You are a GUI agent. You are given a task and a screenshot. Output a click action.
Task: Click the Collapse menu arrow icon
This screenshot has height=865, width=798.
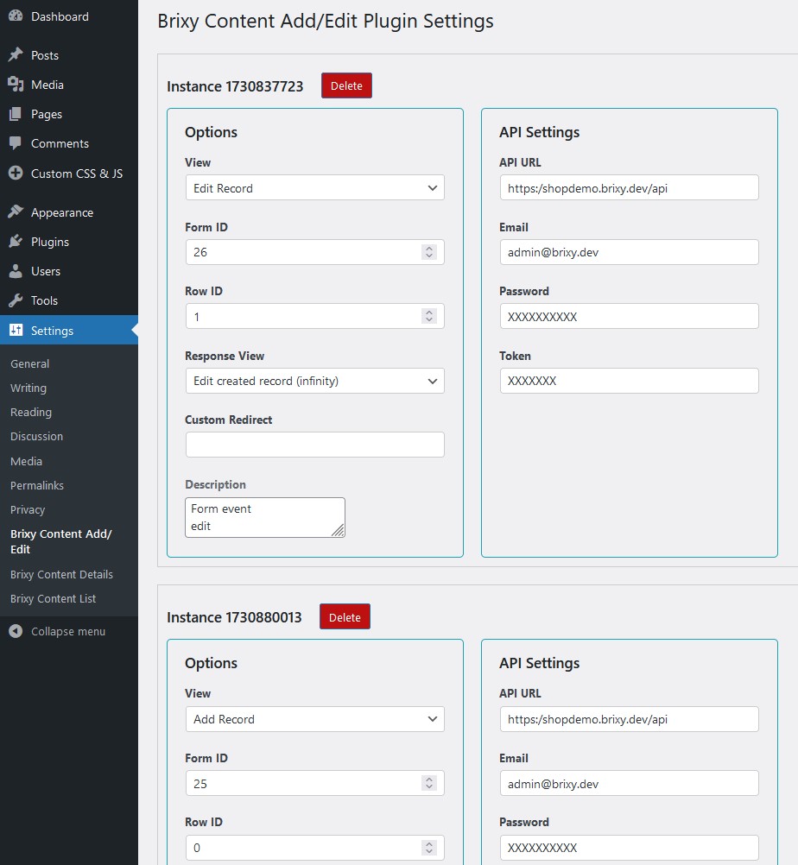pyautogui.click(x=16, y=631)
